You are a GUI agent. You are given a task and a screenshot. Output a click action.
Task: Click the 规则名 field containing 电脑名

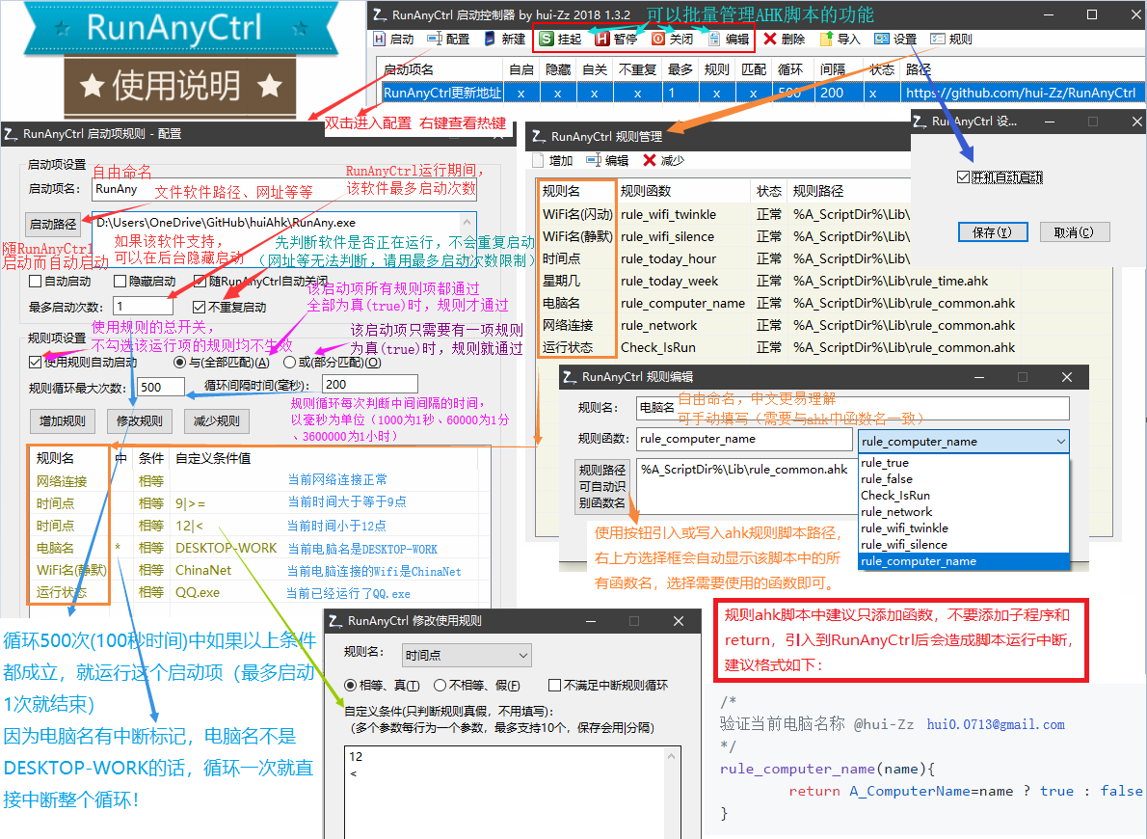852,408
